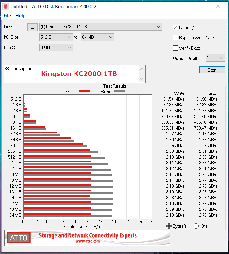The width and height of the screenshot is (229, 254).
Task: Open the File Size dropdown (8 GB)
Action: [x=56, y=48]
